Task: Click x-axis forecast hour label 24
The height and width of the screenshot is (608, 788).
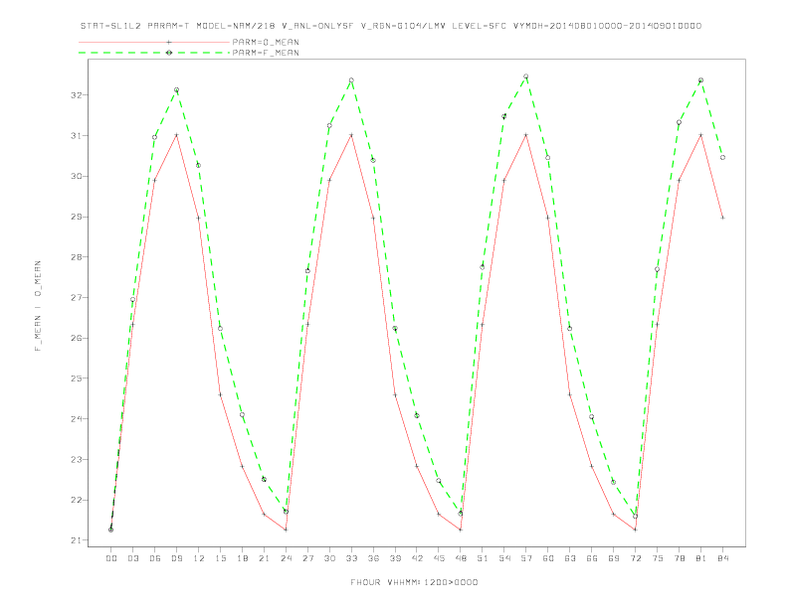Action: click(x=286, y=558)
